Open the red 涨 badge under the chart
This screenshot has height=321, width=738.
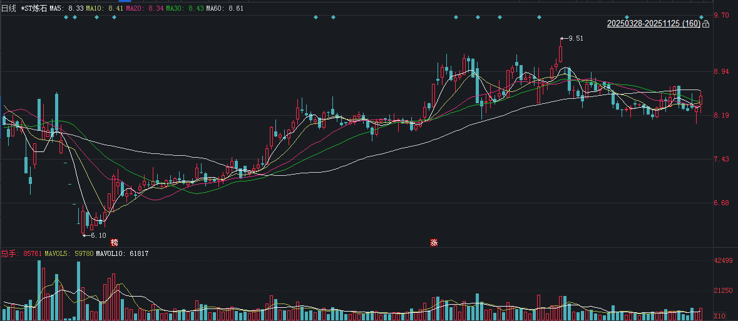[434, 242]
